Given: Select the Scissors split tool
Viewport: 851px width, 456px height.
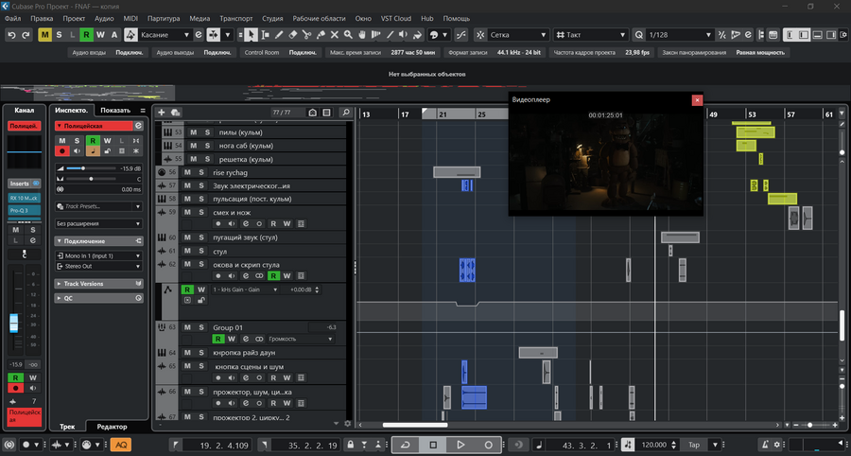Looking at the screenshot, I should coord(305,35).
